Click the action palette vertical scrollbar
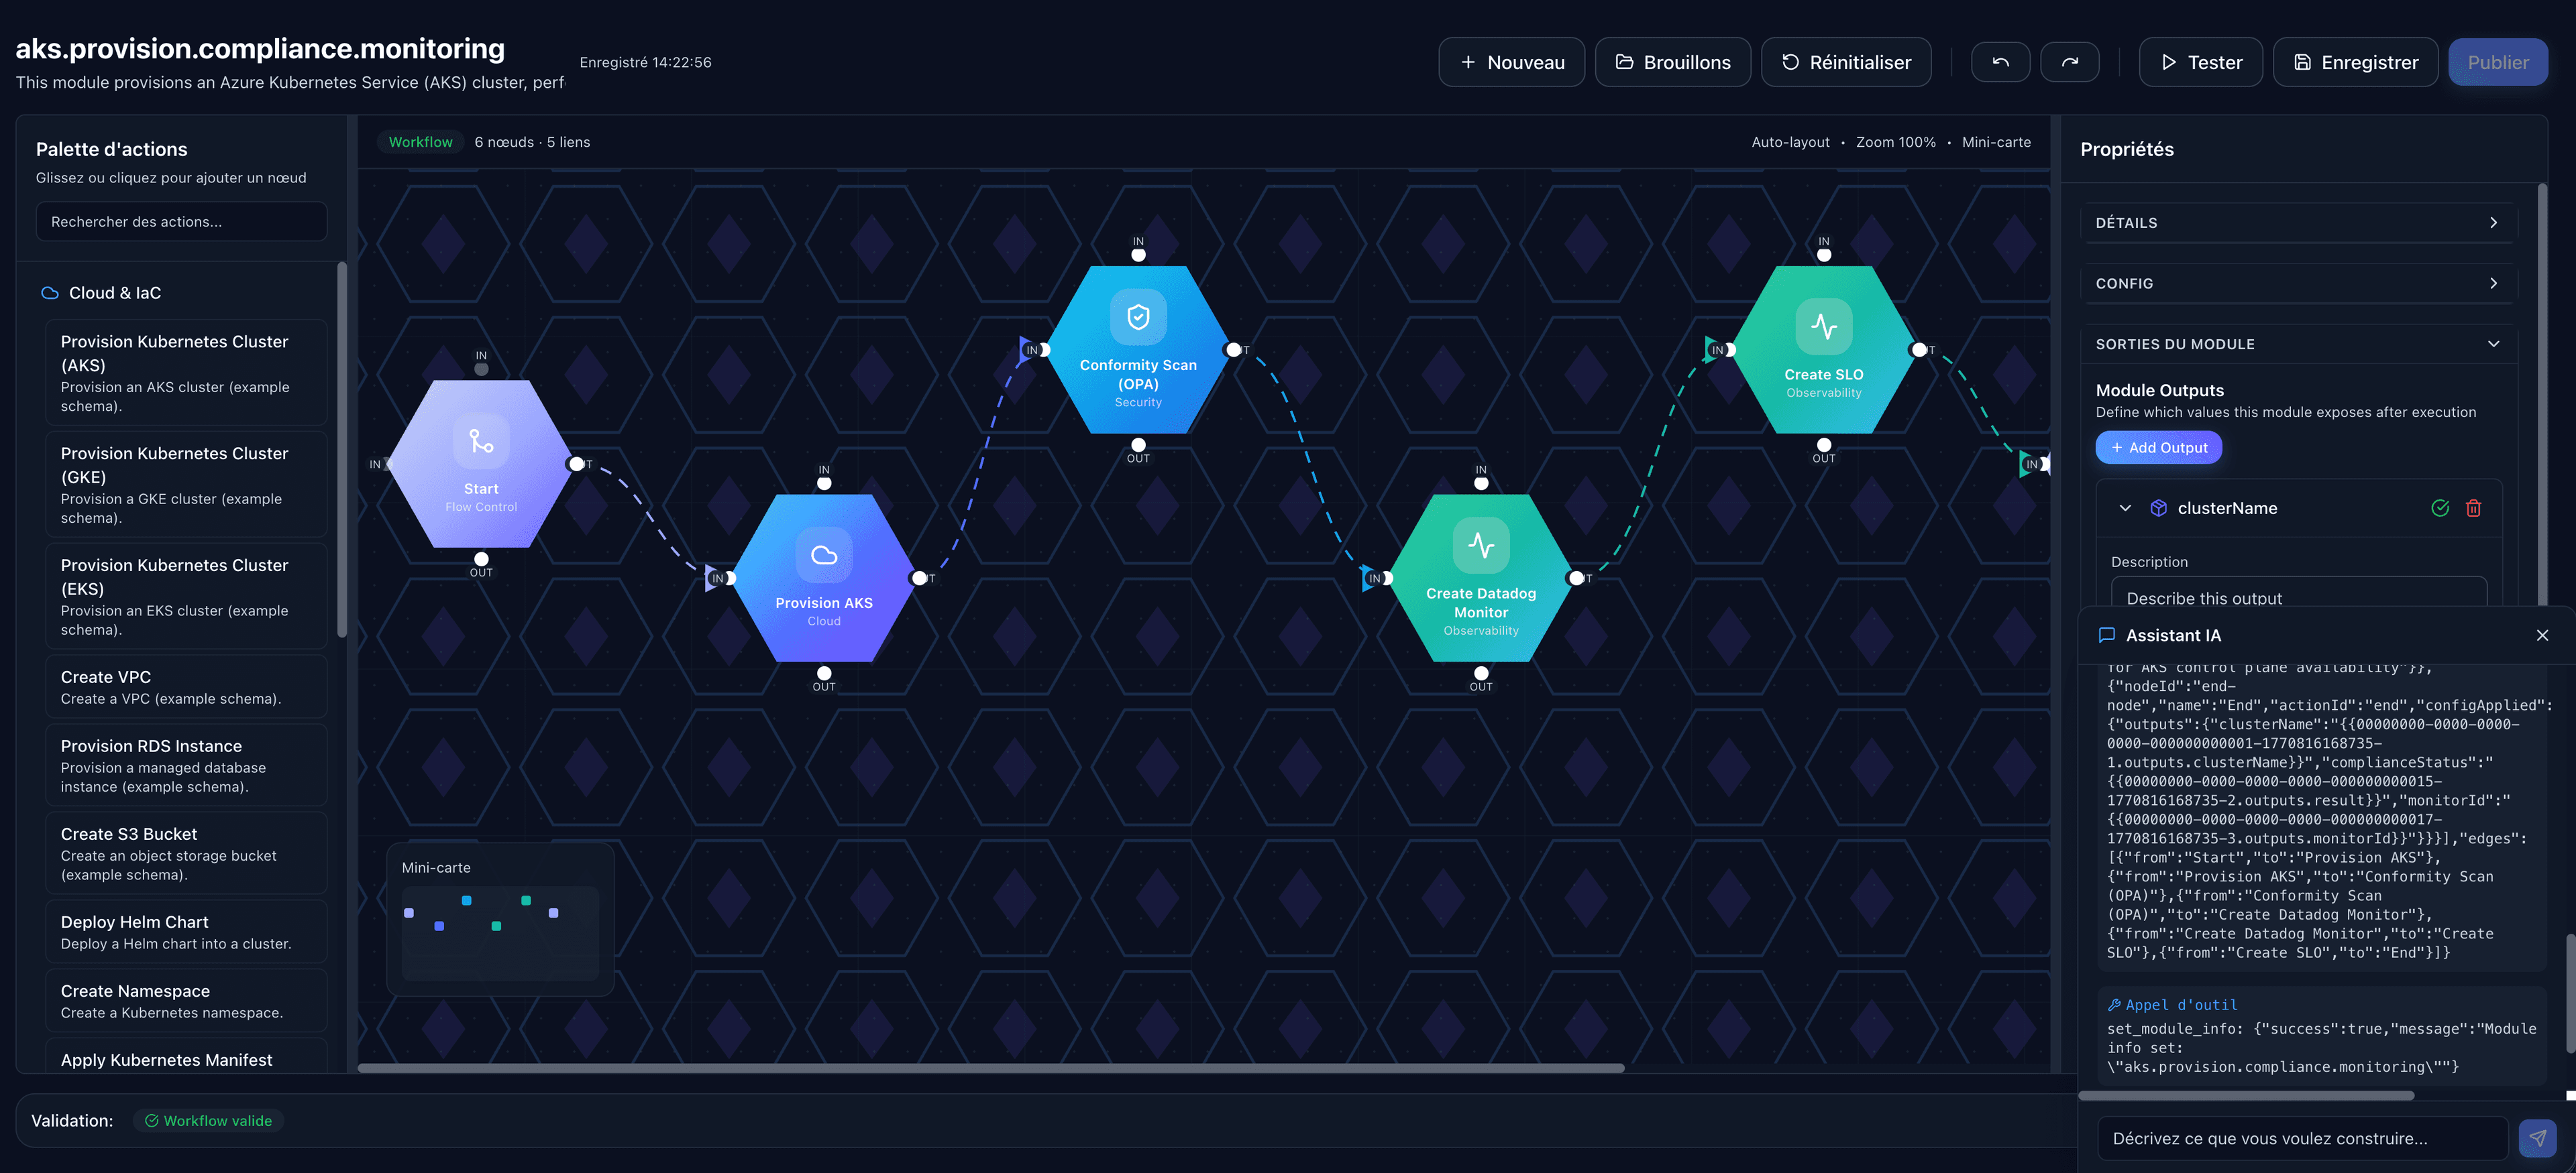Screen dimensions: 2576x1173 point(342,450)
